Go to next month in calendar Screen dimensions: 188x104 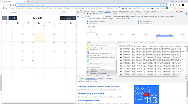click(15, 18)
